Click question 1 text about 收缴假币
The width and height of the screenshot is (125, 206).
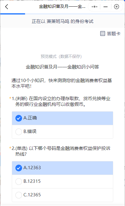(x=61, y=101)
